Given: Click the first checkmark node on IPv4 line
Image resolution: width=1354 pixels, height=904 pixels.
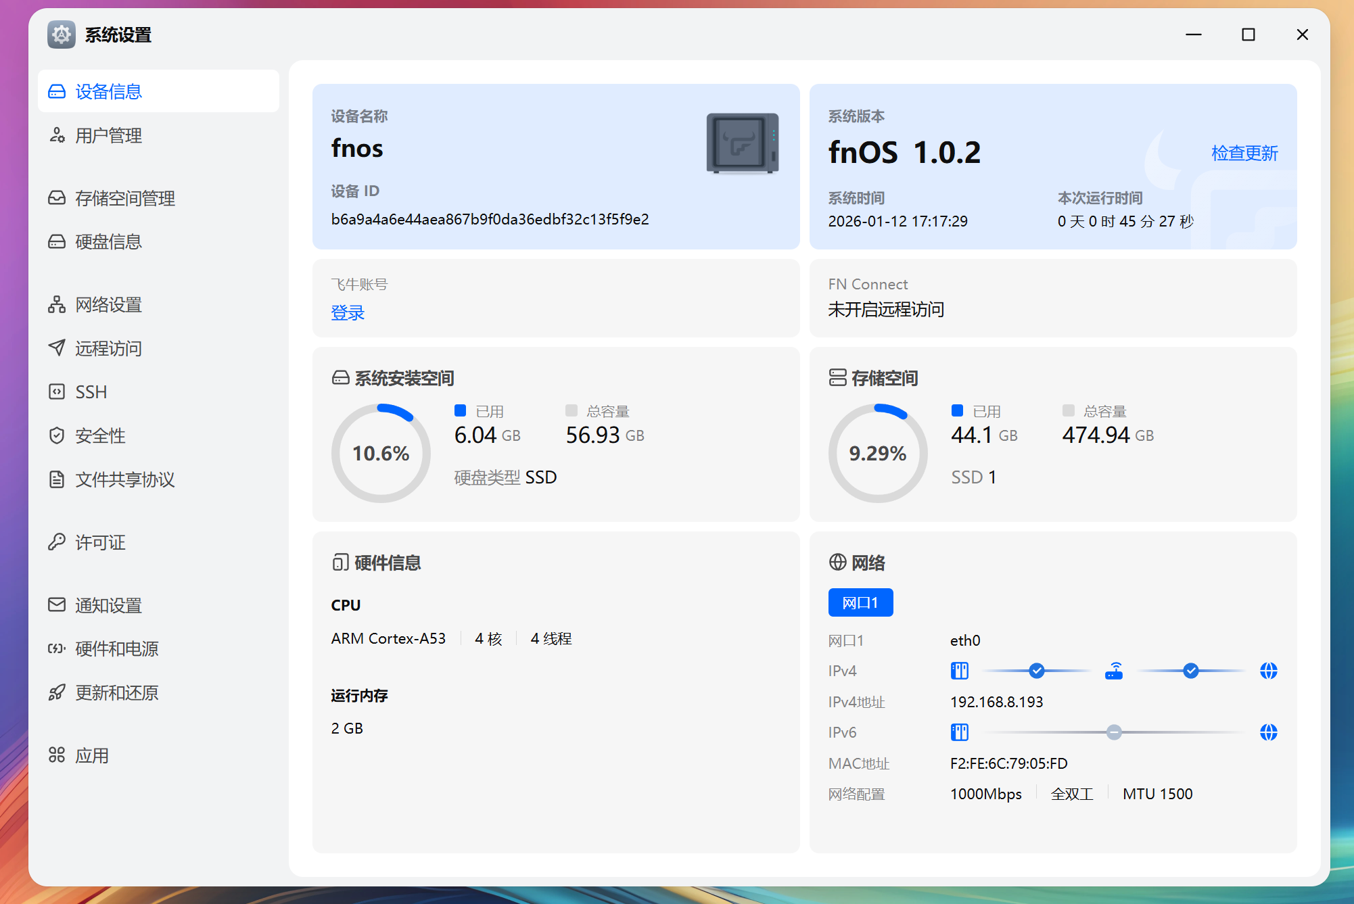Looking at the screenshot, I should pyautogui.click(x=1036, y=671).
